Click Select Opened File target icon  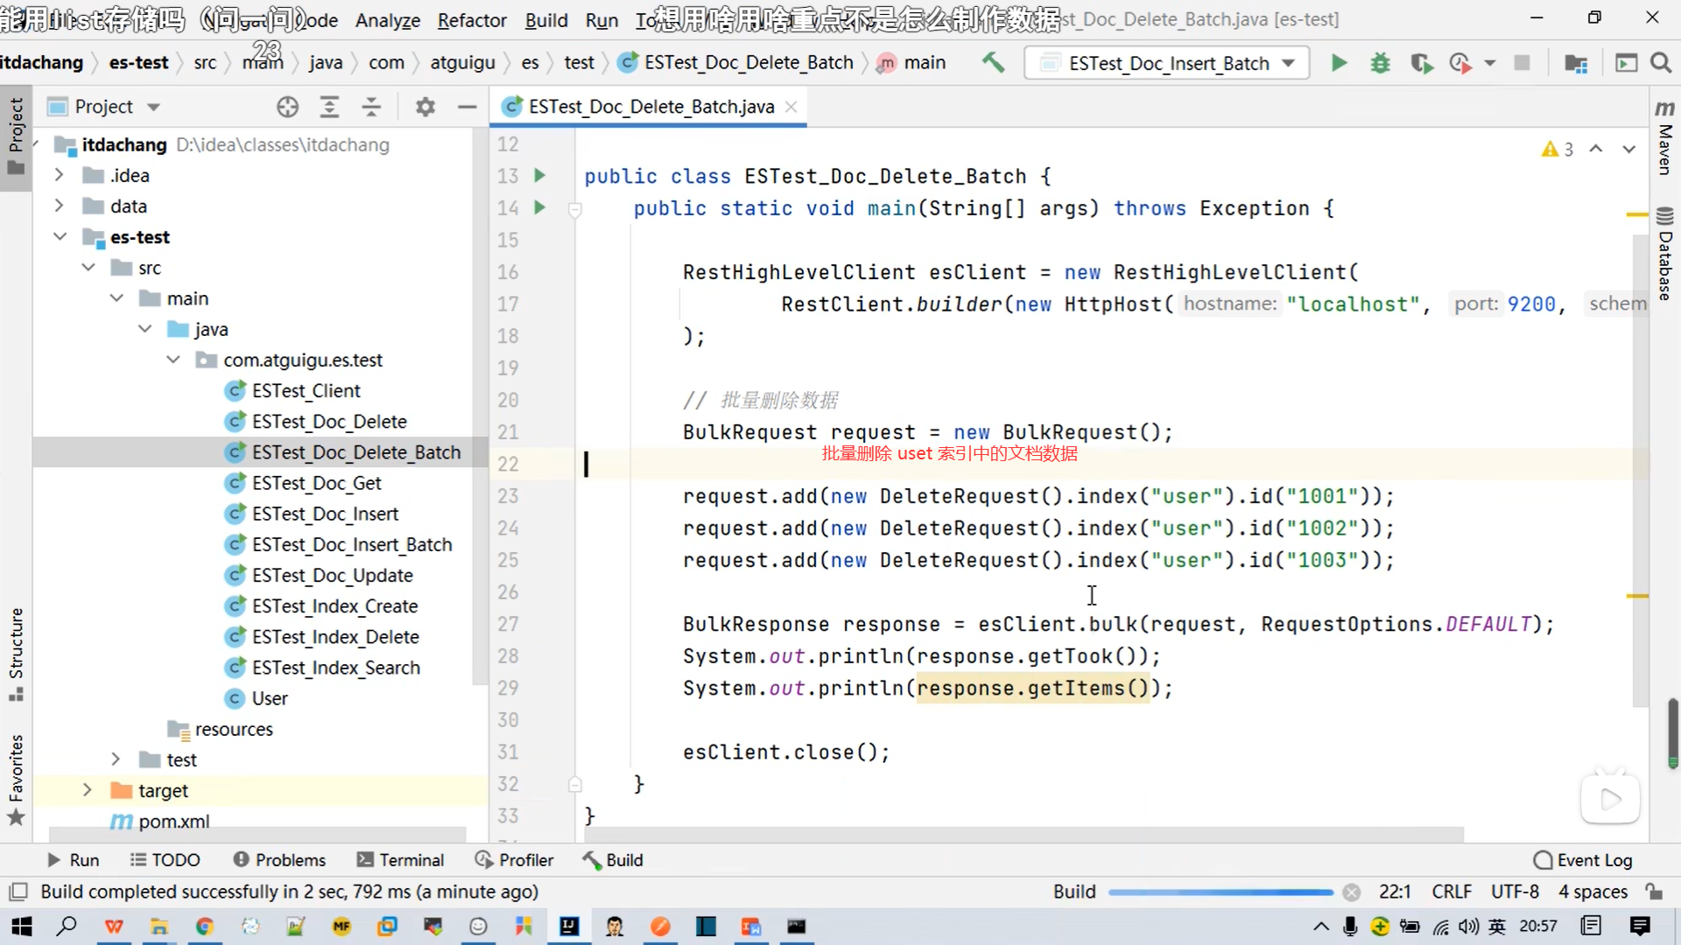pos(287,107)
